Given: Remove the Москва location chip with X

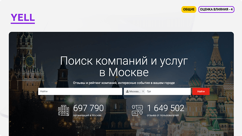Looking at the screenshot, I should [143, 92].
